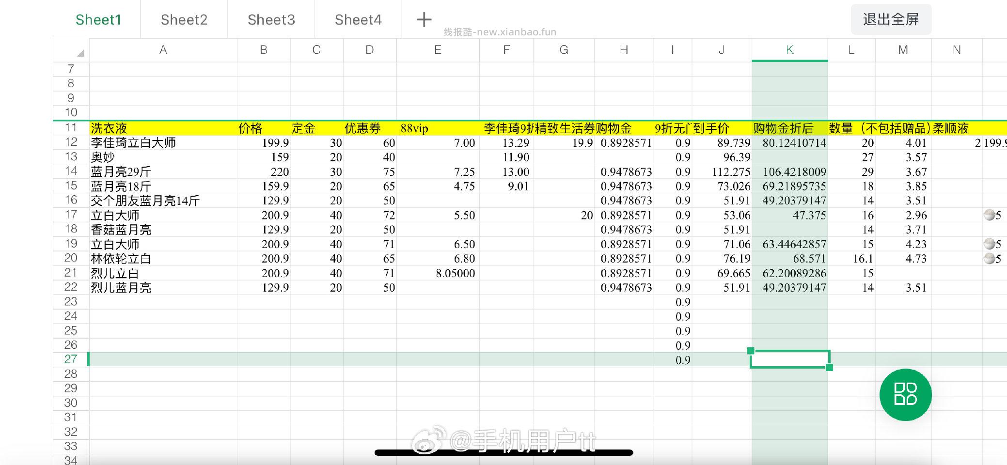Switch to the Sheet2 tab
The height and width of the screenshot is (465, 1007).
coord(184,20)
